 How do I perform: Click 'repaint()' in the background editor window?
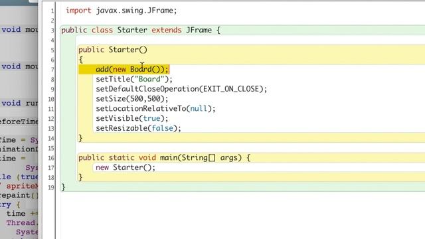(x=19, y=195)
